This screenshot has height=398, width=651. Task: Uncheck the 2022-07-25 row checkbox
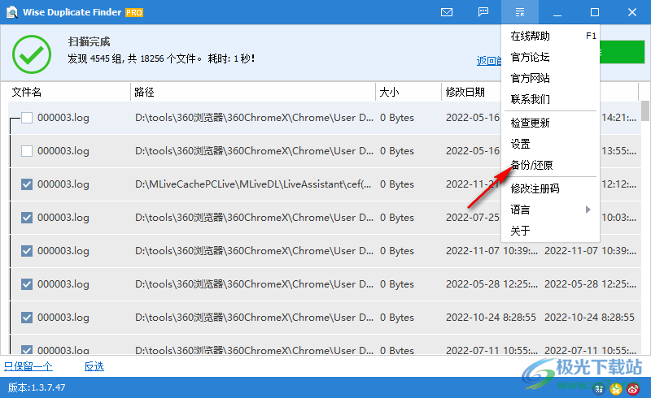[27, 217]
